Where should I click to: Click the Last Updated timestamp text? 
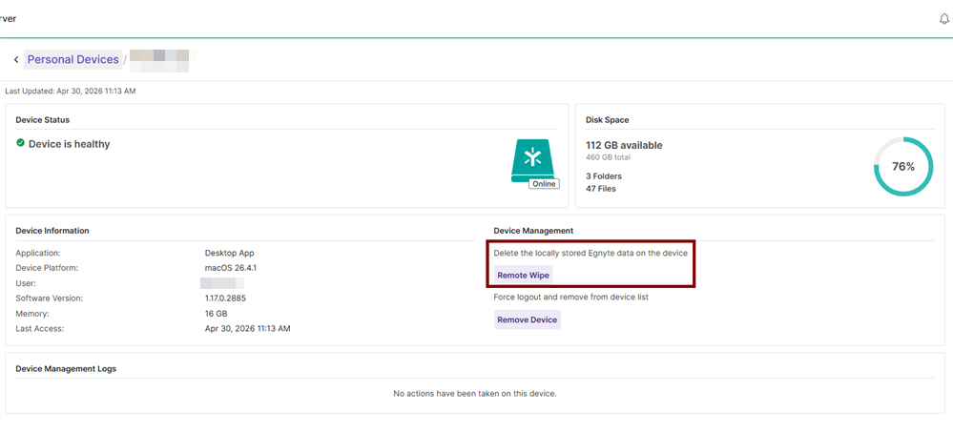click(x=71, y=92)
